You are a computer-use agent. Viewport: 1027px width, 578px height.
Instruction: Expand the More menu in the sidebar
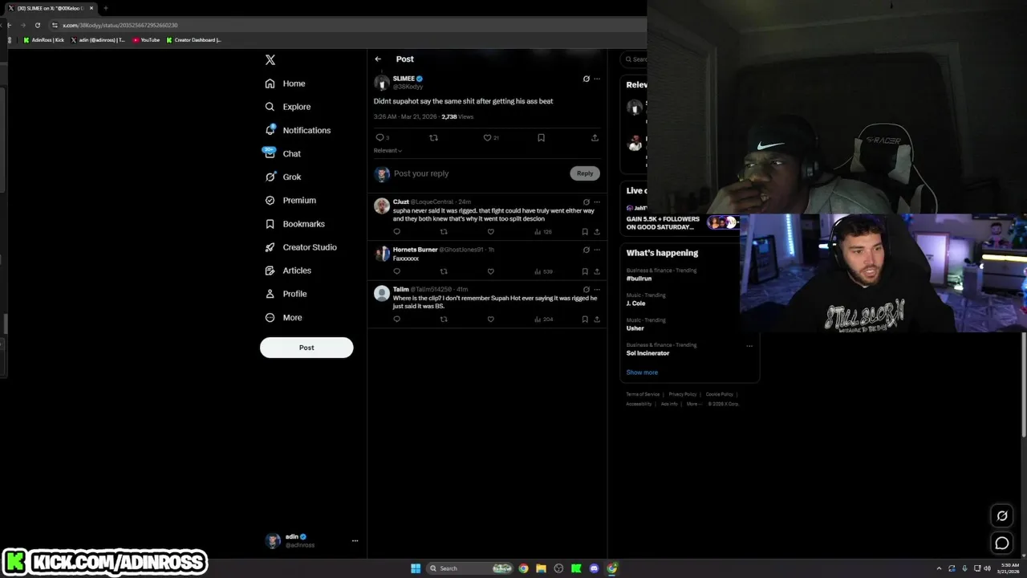tap(283, 317)
